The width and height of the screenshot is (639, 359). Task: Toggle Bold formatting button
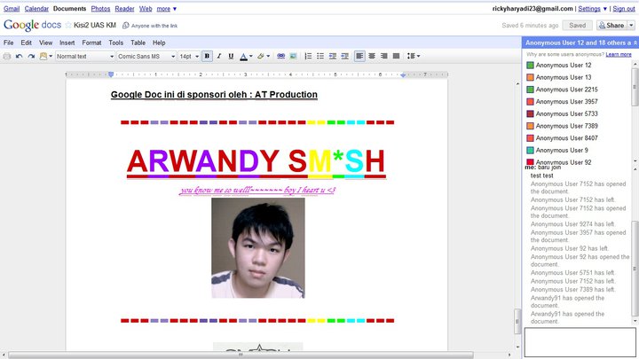point(207,56)
